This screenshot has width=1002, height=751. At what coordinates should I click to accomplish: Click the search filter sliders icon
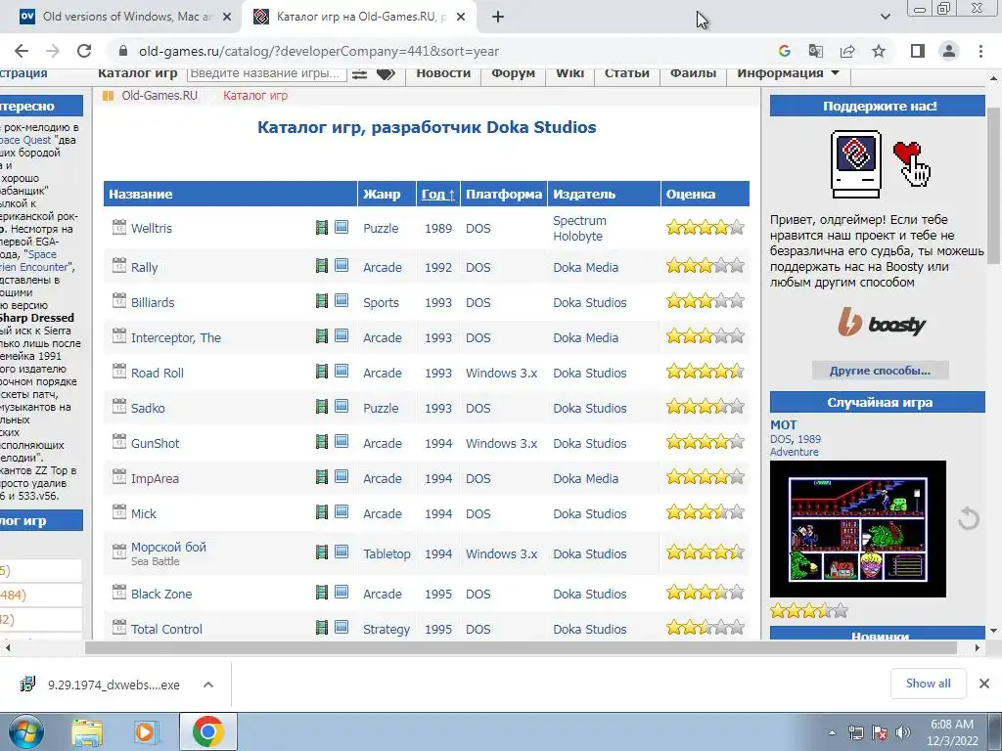(360, 74)
